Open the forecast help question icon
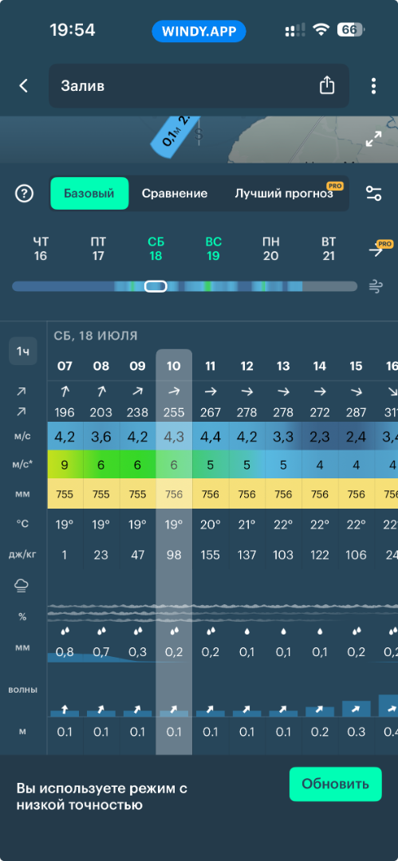This screenshot has height=861, width=398. (x=24, y=193)
